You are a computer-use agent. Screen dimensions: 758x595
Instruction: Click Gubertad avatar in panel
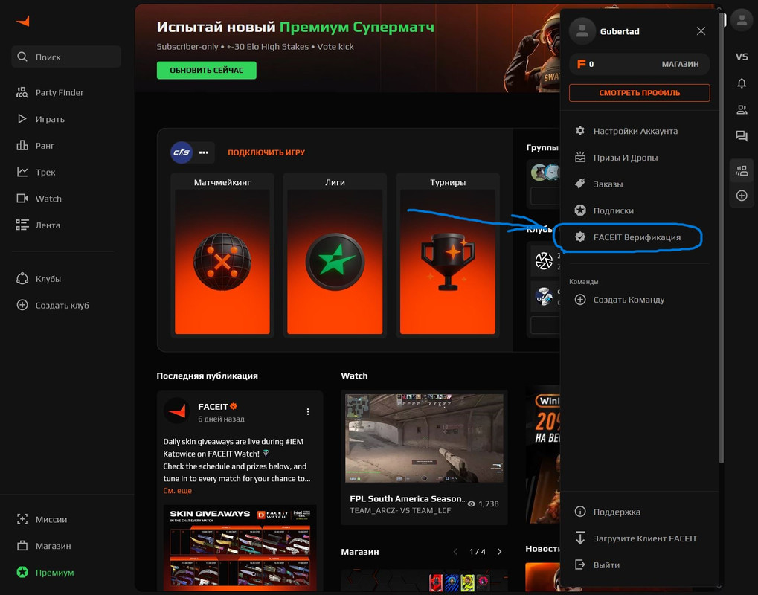point(582,31)
